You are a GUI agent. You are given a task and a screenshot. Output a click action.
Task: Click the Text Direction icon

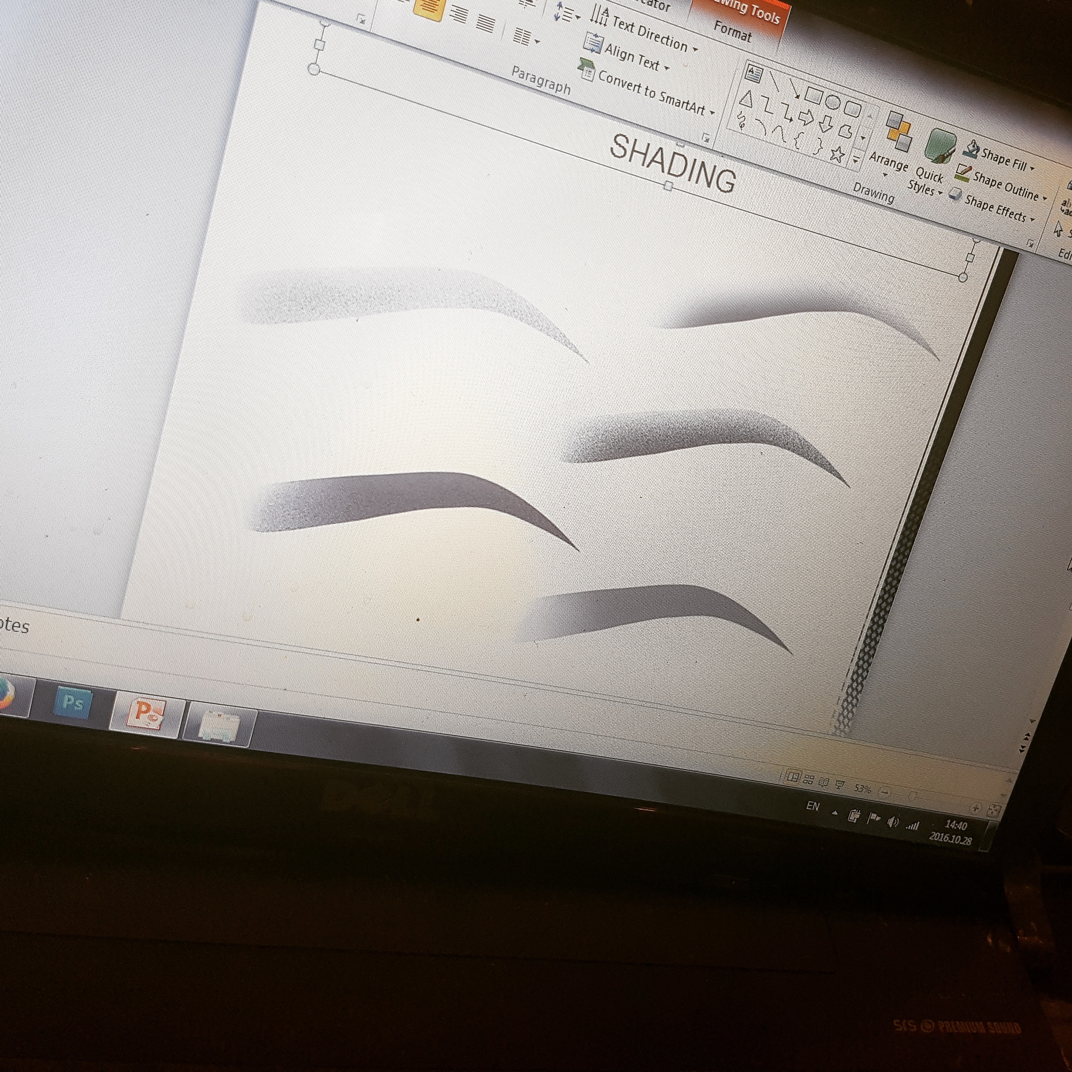600,15
